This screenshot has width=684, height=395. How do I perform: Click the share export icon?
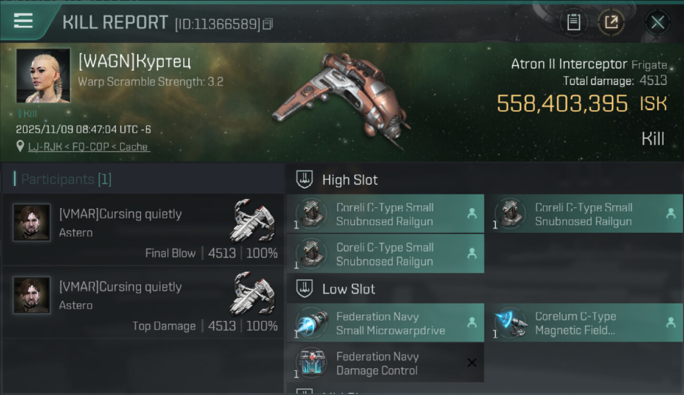[x=611, y=22]
